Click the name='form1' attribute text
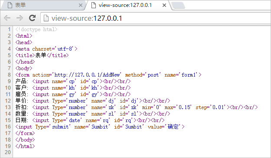 [x=182, y=75]
